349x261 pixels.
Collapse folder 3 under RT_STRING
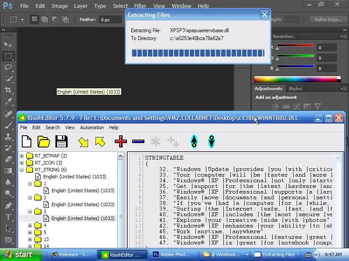pyautogui.click(x=30, y=211)
